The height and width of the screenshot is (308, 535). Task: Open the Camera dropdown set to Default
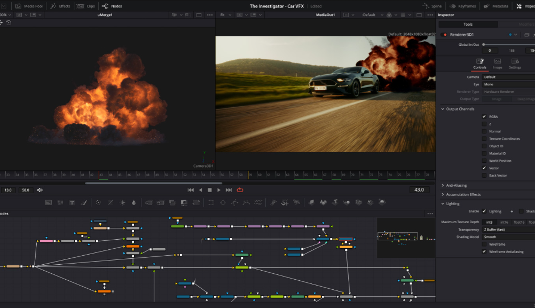point(507,77)
